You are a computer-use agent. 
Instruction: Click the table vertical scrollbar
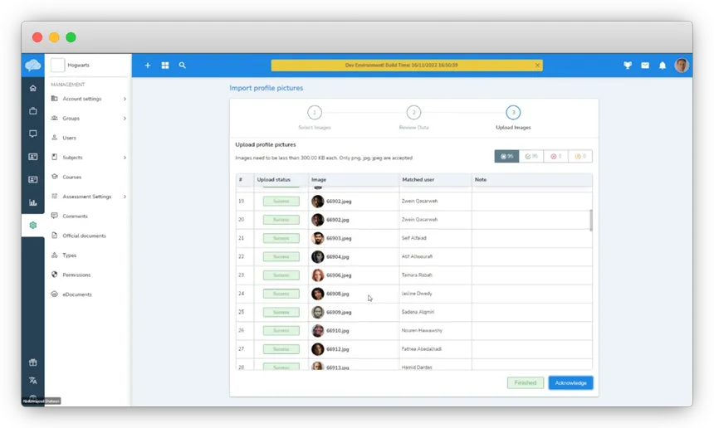click(591, 220)
